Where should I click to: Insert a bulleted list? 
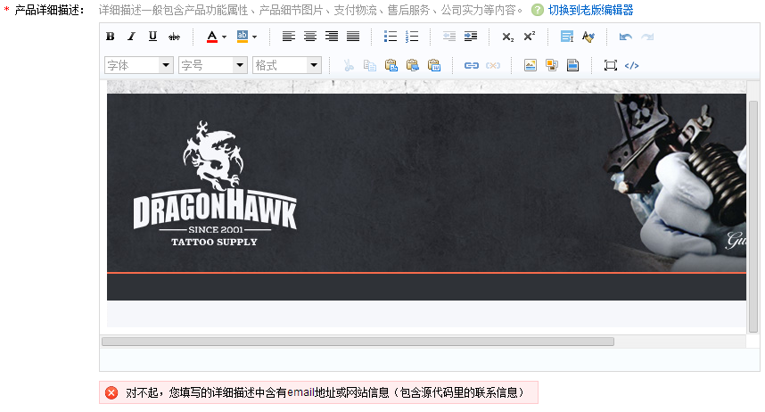[x=391, y=37]
